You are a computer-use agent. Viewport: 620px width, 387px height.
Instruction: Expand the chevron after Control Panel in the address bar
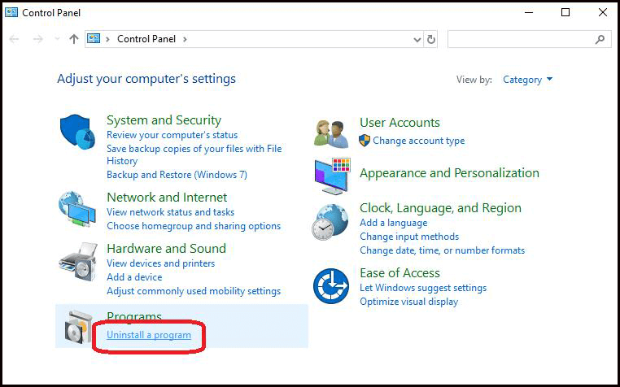click(185, 39)
